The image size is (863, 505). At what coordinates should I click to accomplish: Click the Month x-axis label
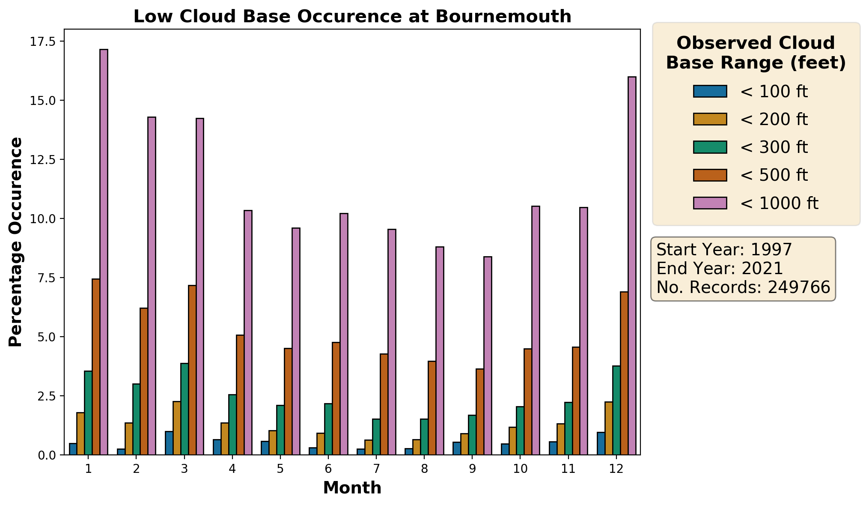click(x=352, y=488)
